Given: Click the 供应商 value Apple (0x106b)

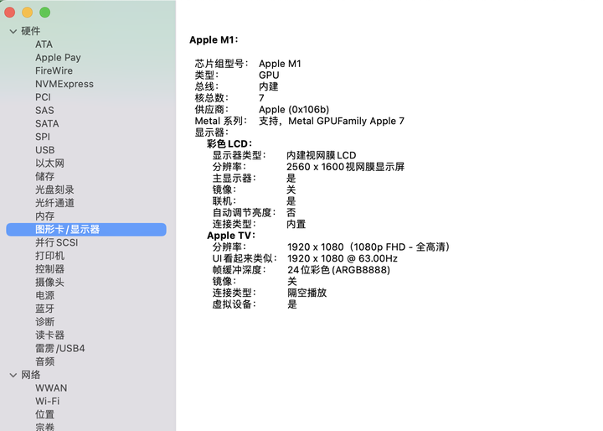Looking at the screenshot, I should (x=294, y=109).
